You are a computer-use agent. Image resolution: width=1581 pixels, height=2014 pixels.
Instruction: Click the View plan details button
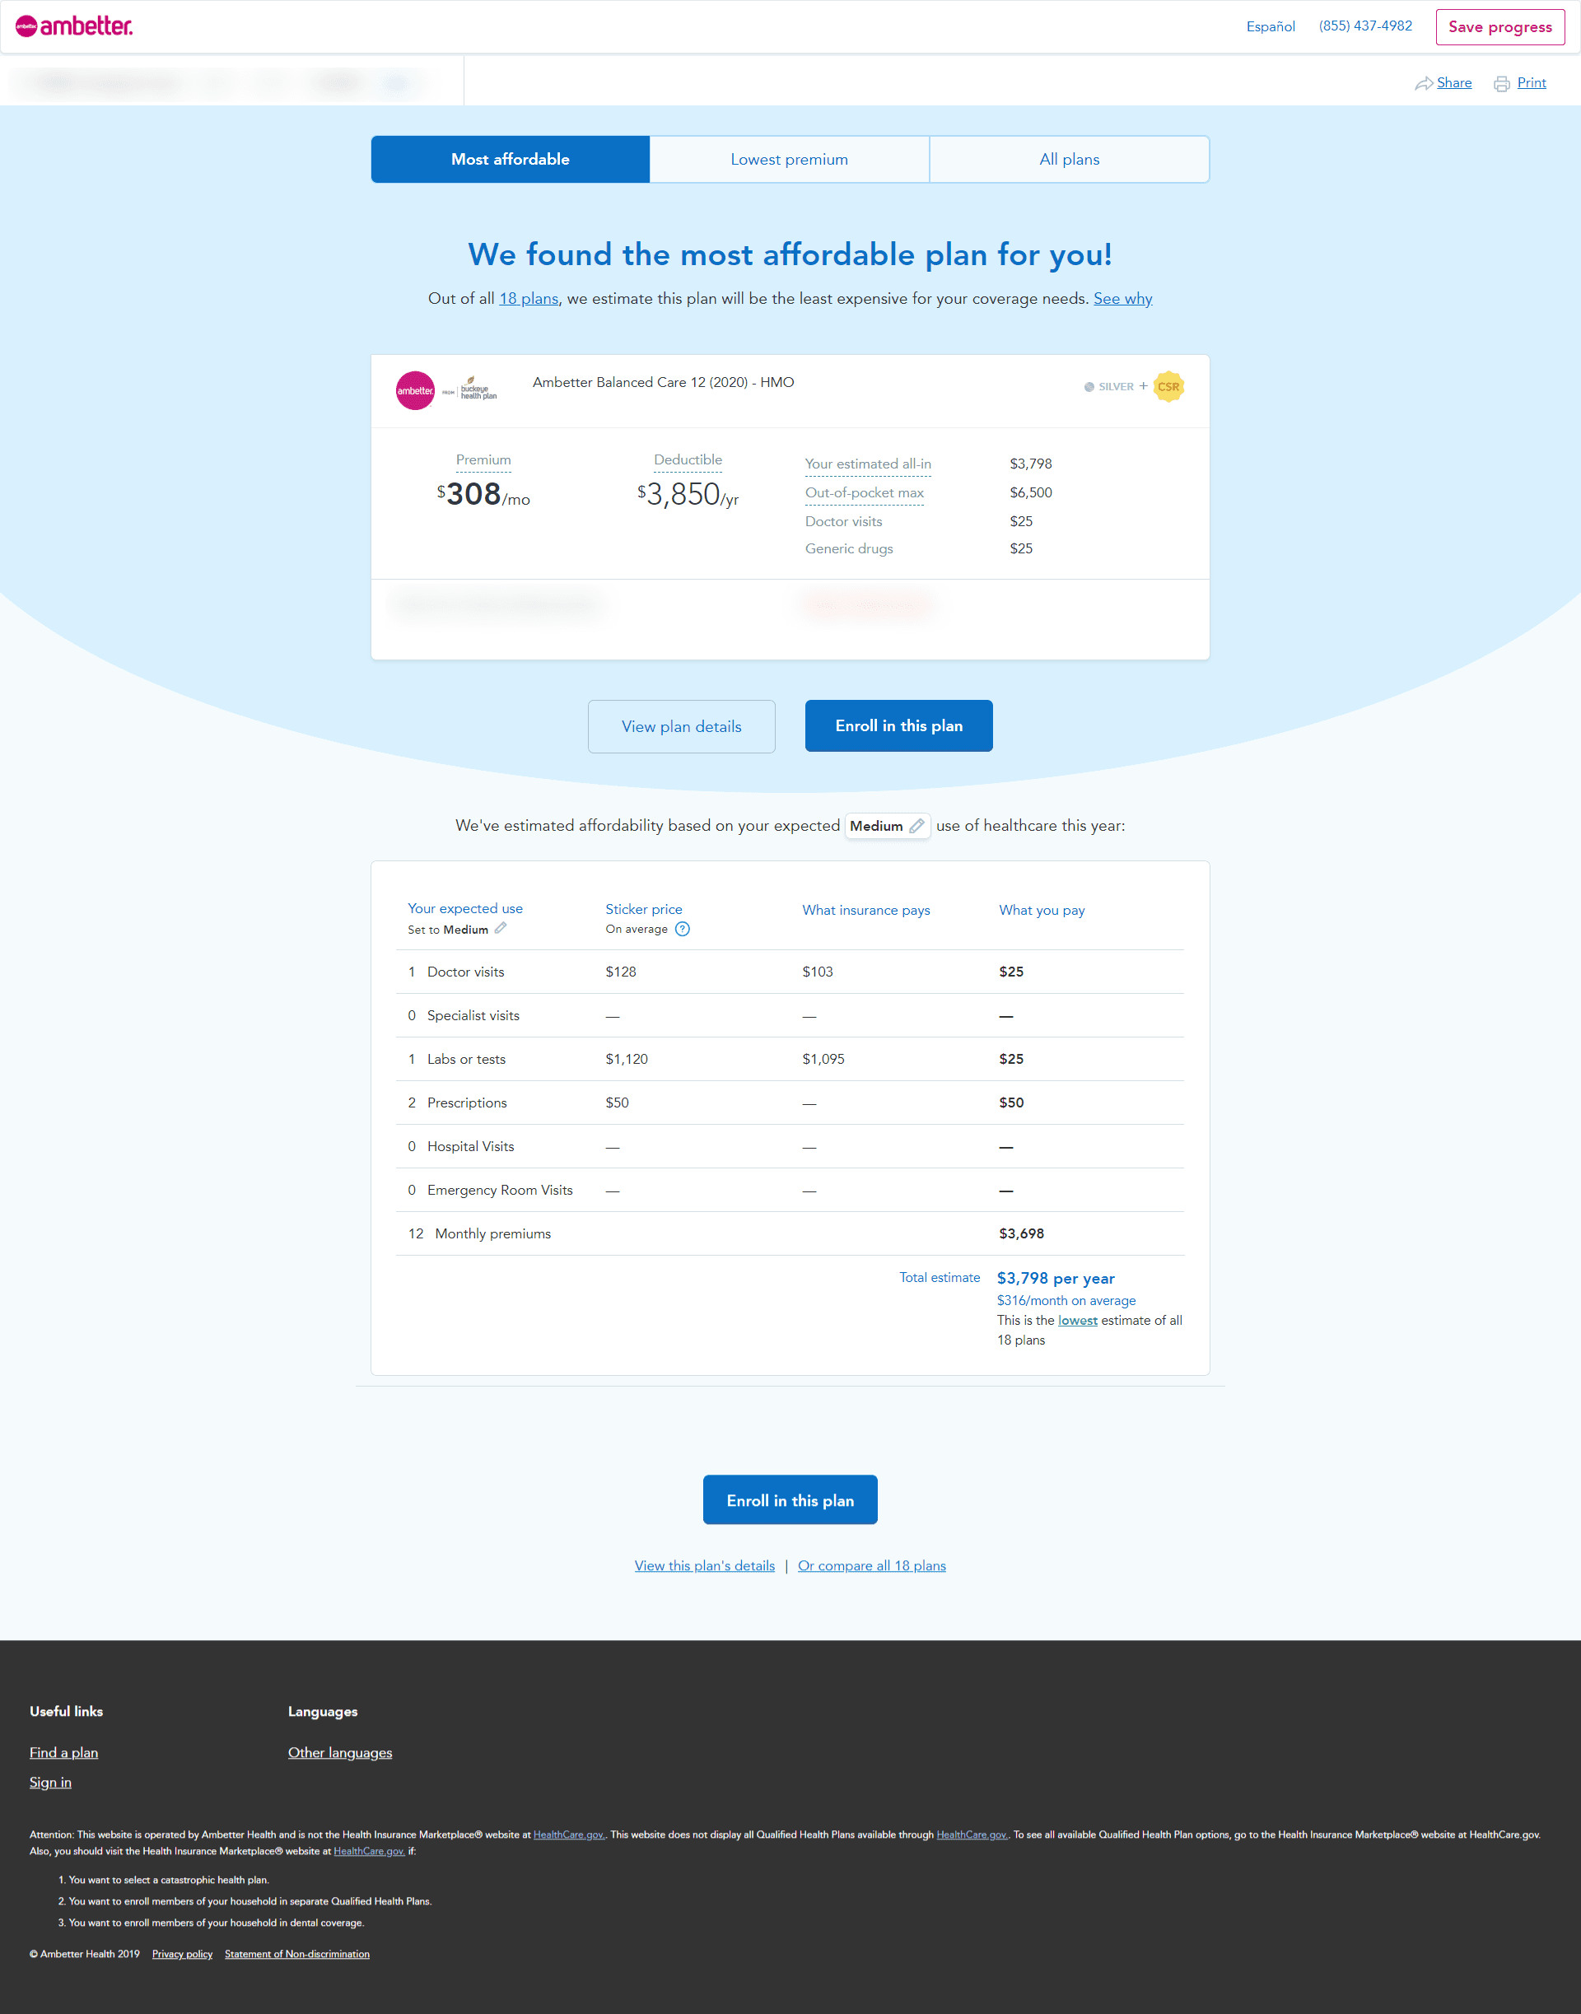pos(681,726)
